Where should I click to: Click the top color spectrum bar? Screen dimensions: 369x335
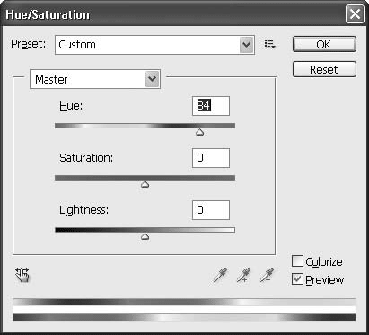pyautogui.click(x=184, y=302)
